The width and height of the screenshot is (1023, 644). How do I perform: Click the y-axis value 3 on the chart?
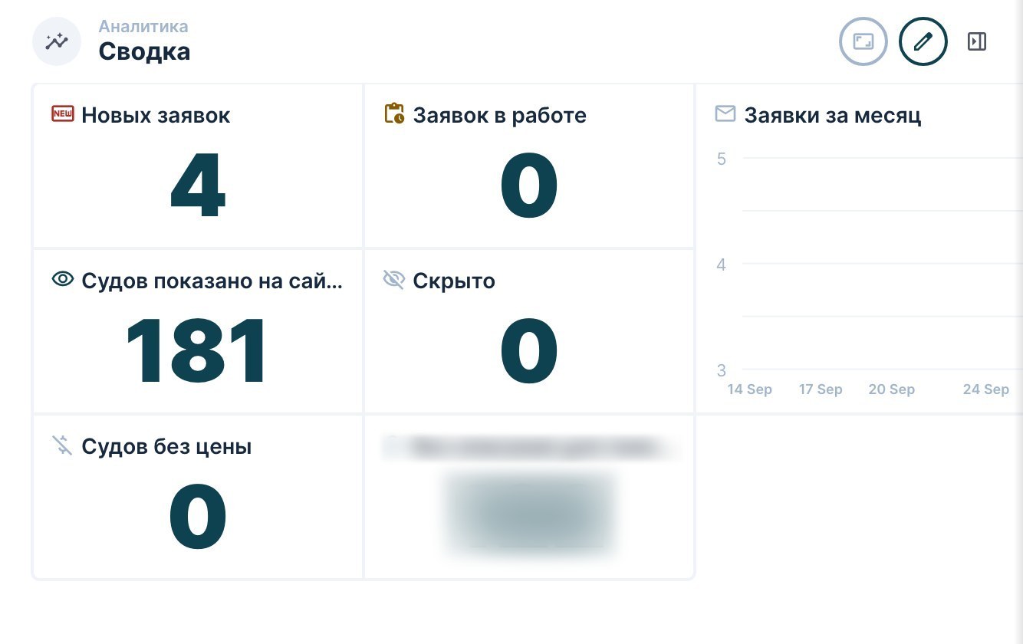click(721, 370)
